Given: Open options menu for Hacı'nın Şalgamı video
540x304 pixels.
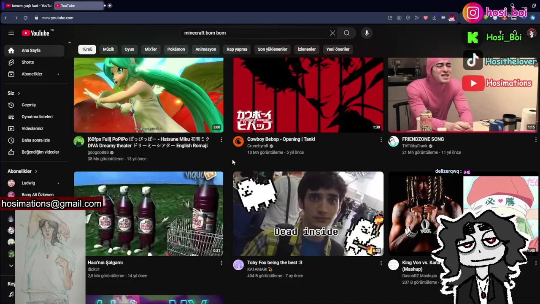Looking at the screenshot, I should point(221,263).
